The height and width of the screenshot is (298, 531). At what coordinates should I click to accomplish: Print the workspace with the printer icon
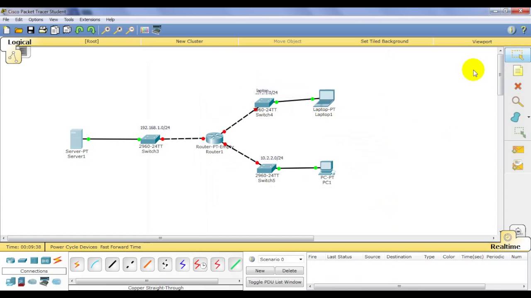(x=43, y=30)
